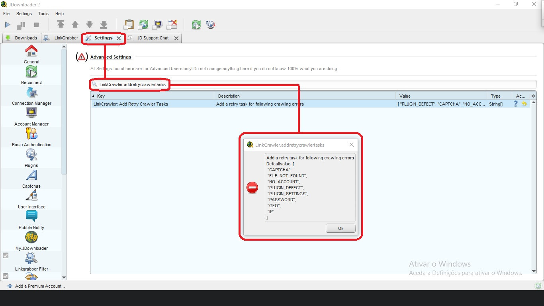Click 'Add a retry task for following' description cell
Image resolution: width=544 pixels, height=306 pixels.
tap(305, 104)
